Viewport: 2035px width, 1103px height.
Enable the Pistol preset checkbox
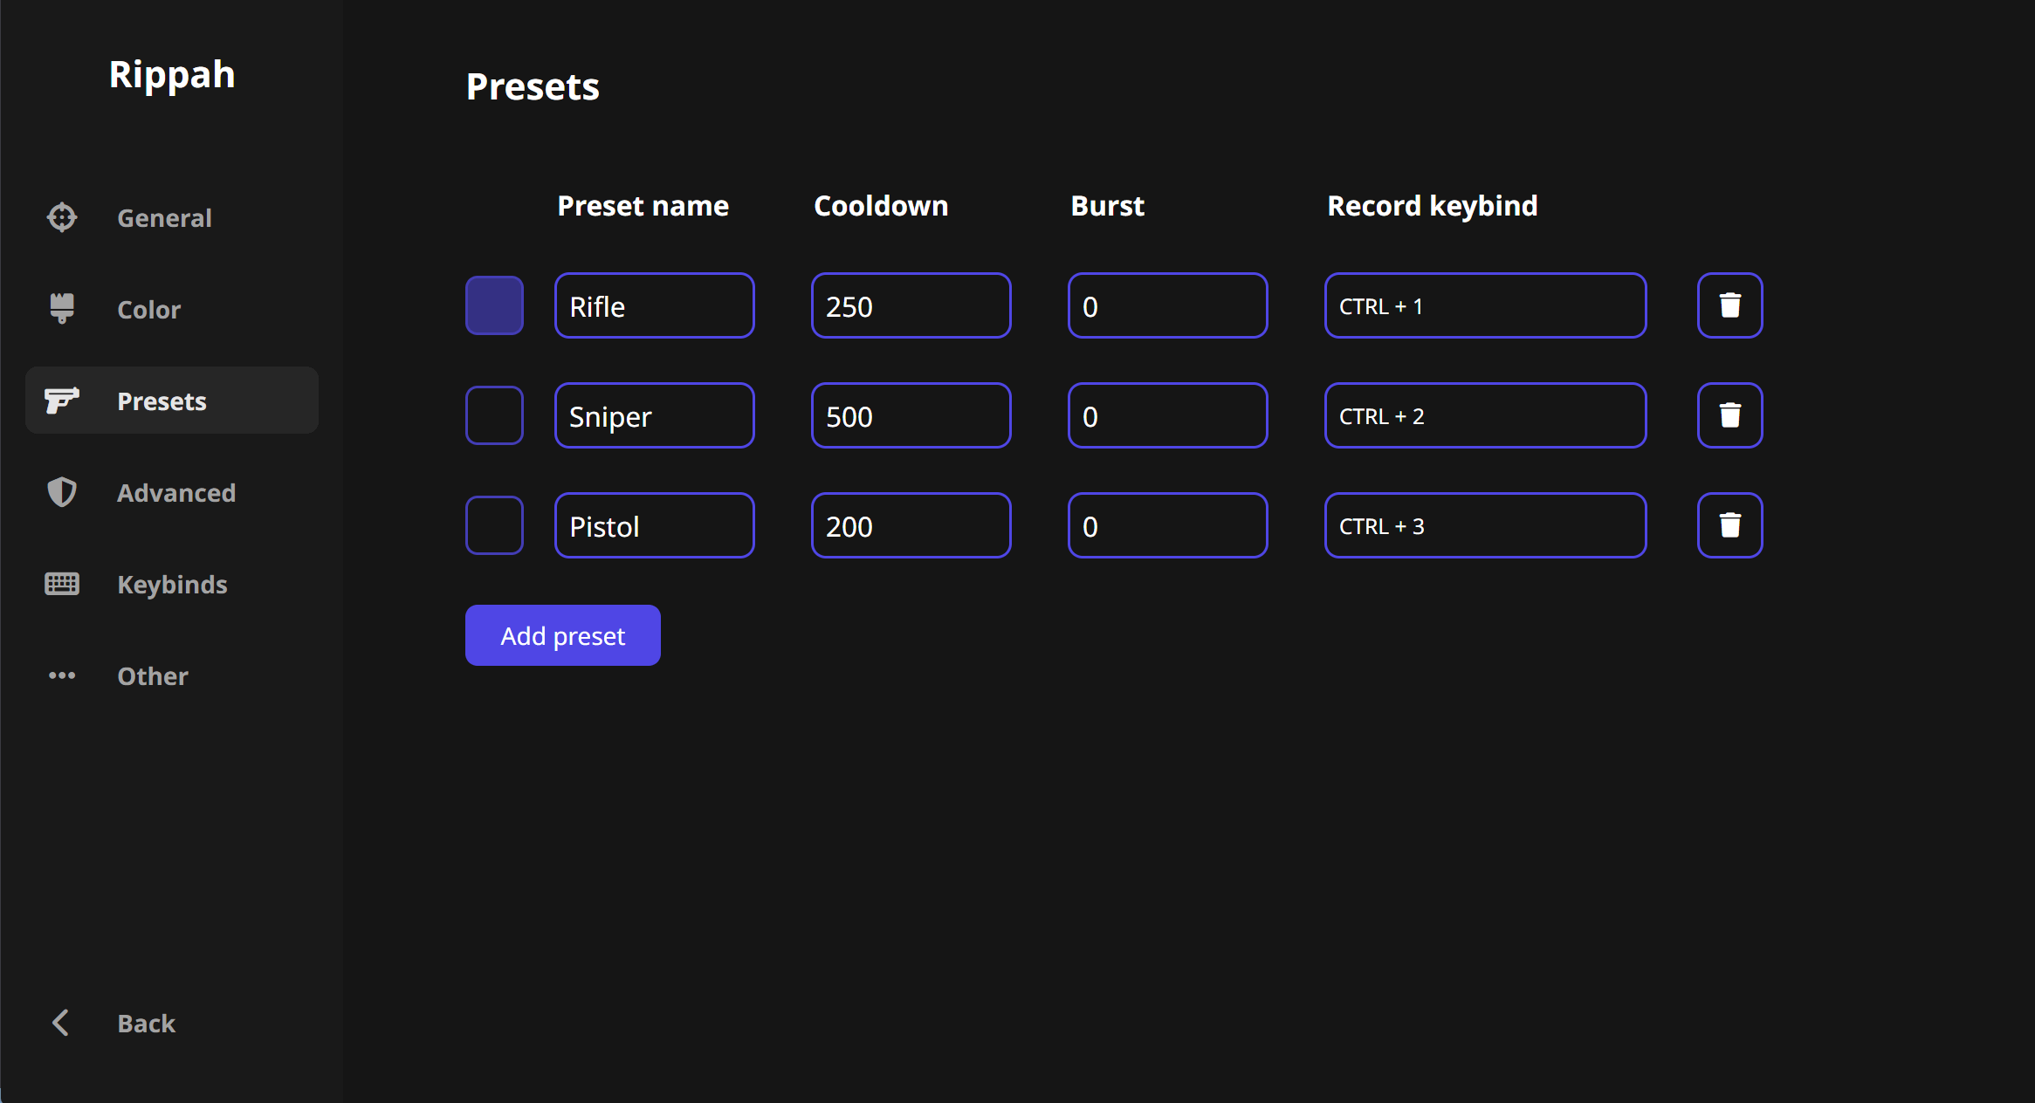click(494, 525)
